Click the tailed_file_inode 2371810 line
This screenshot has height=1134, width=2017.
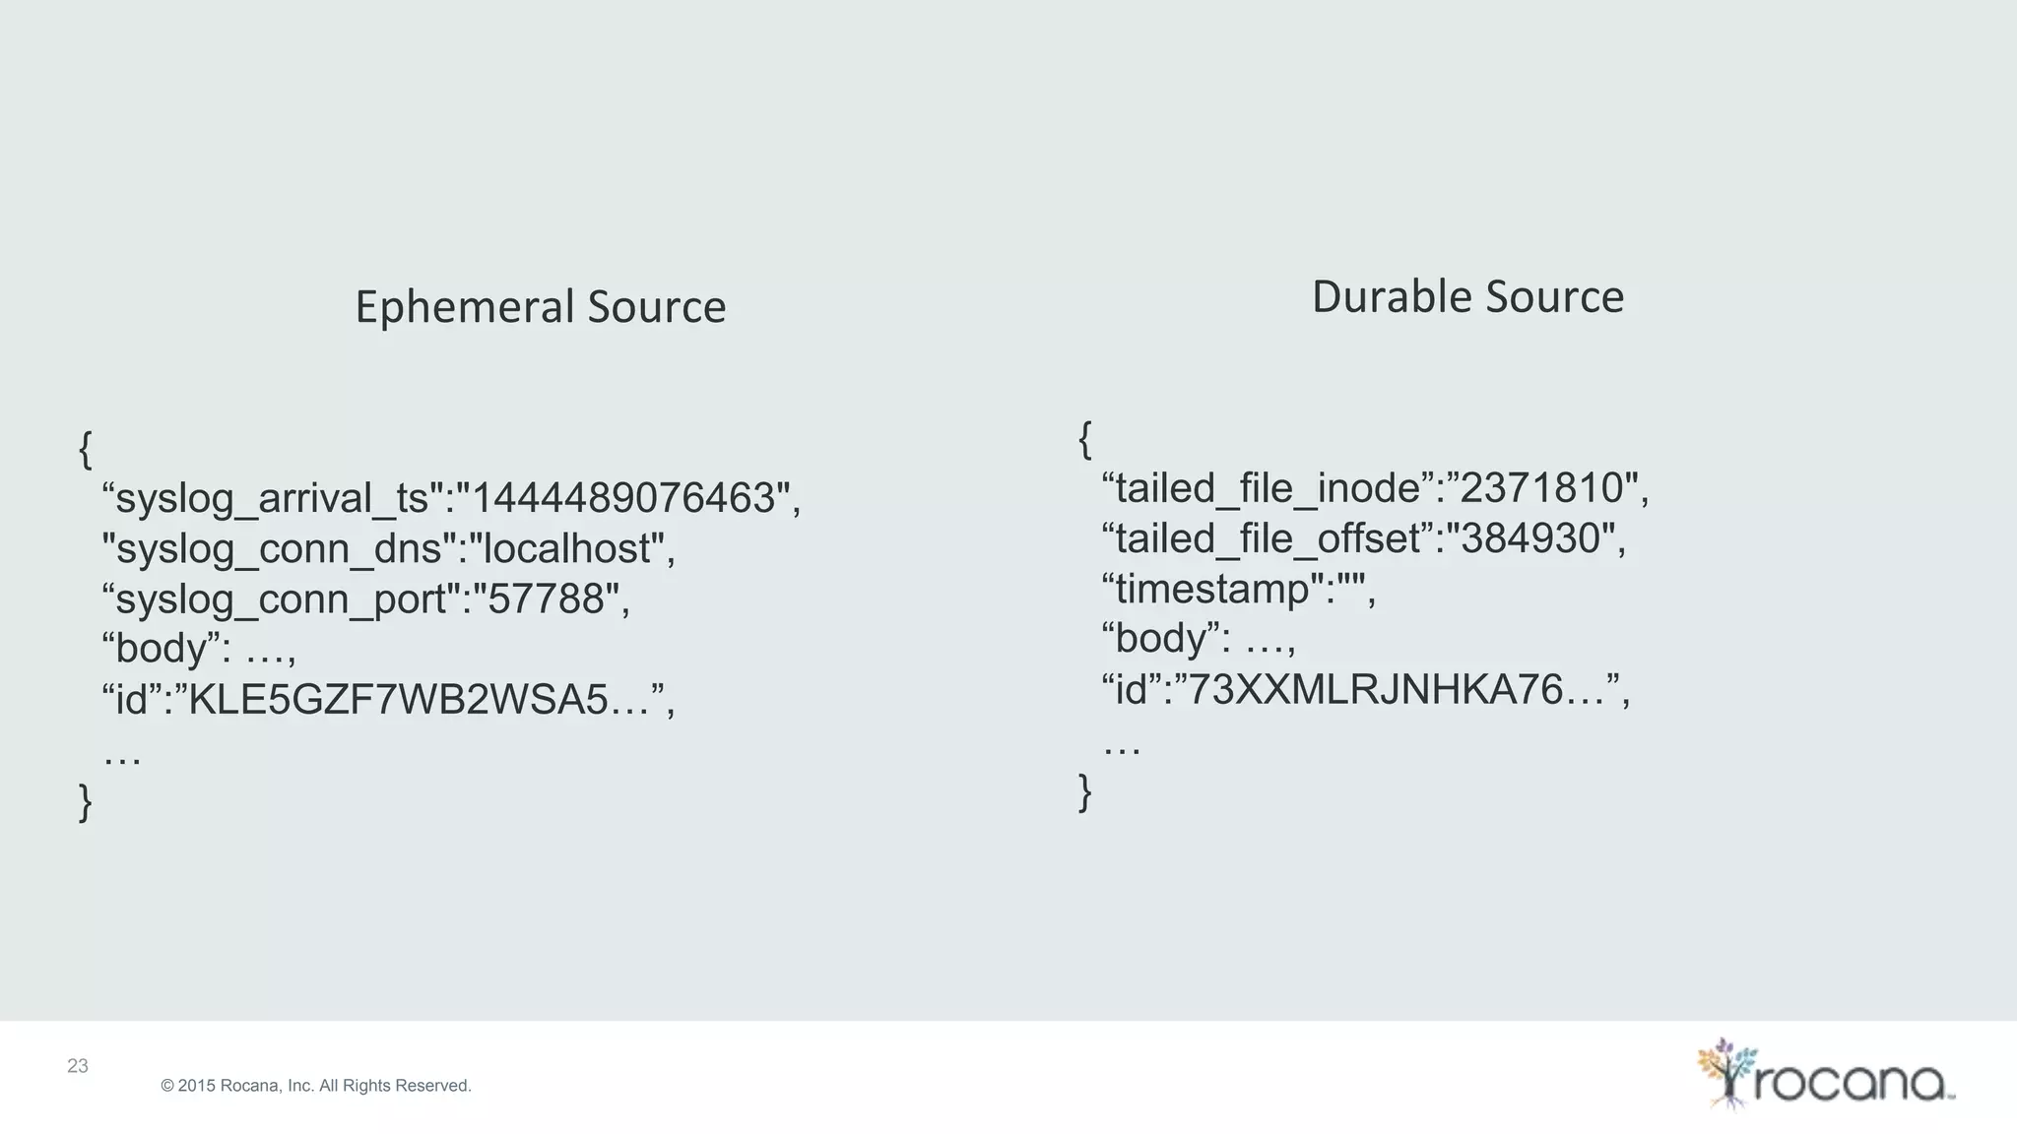pyautogui.click(x=1375, y=488)
